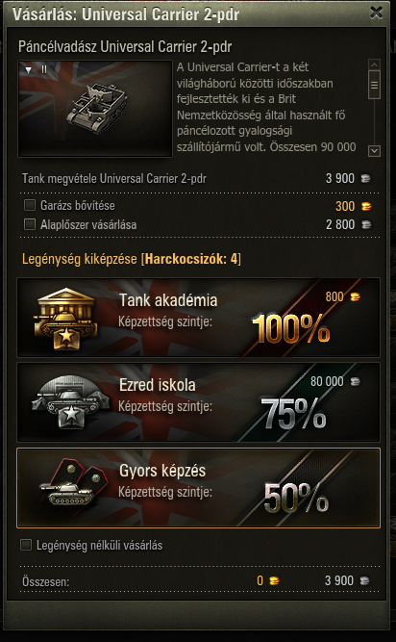Choose Gyors képzés 50% training
This screenshot has height=642, width=396.
(x=198, y=488)
